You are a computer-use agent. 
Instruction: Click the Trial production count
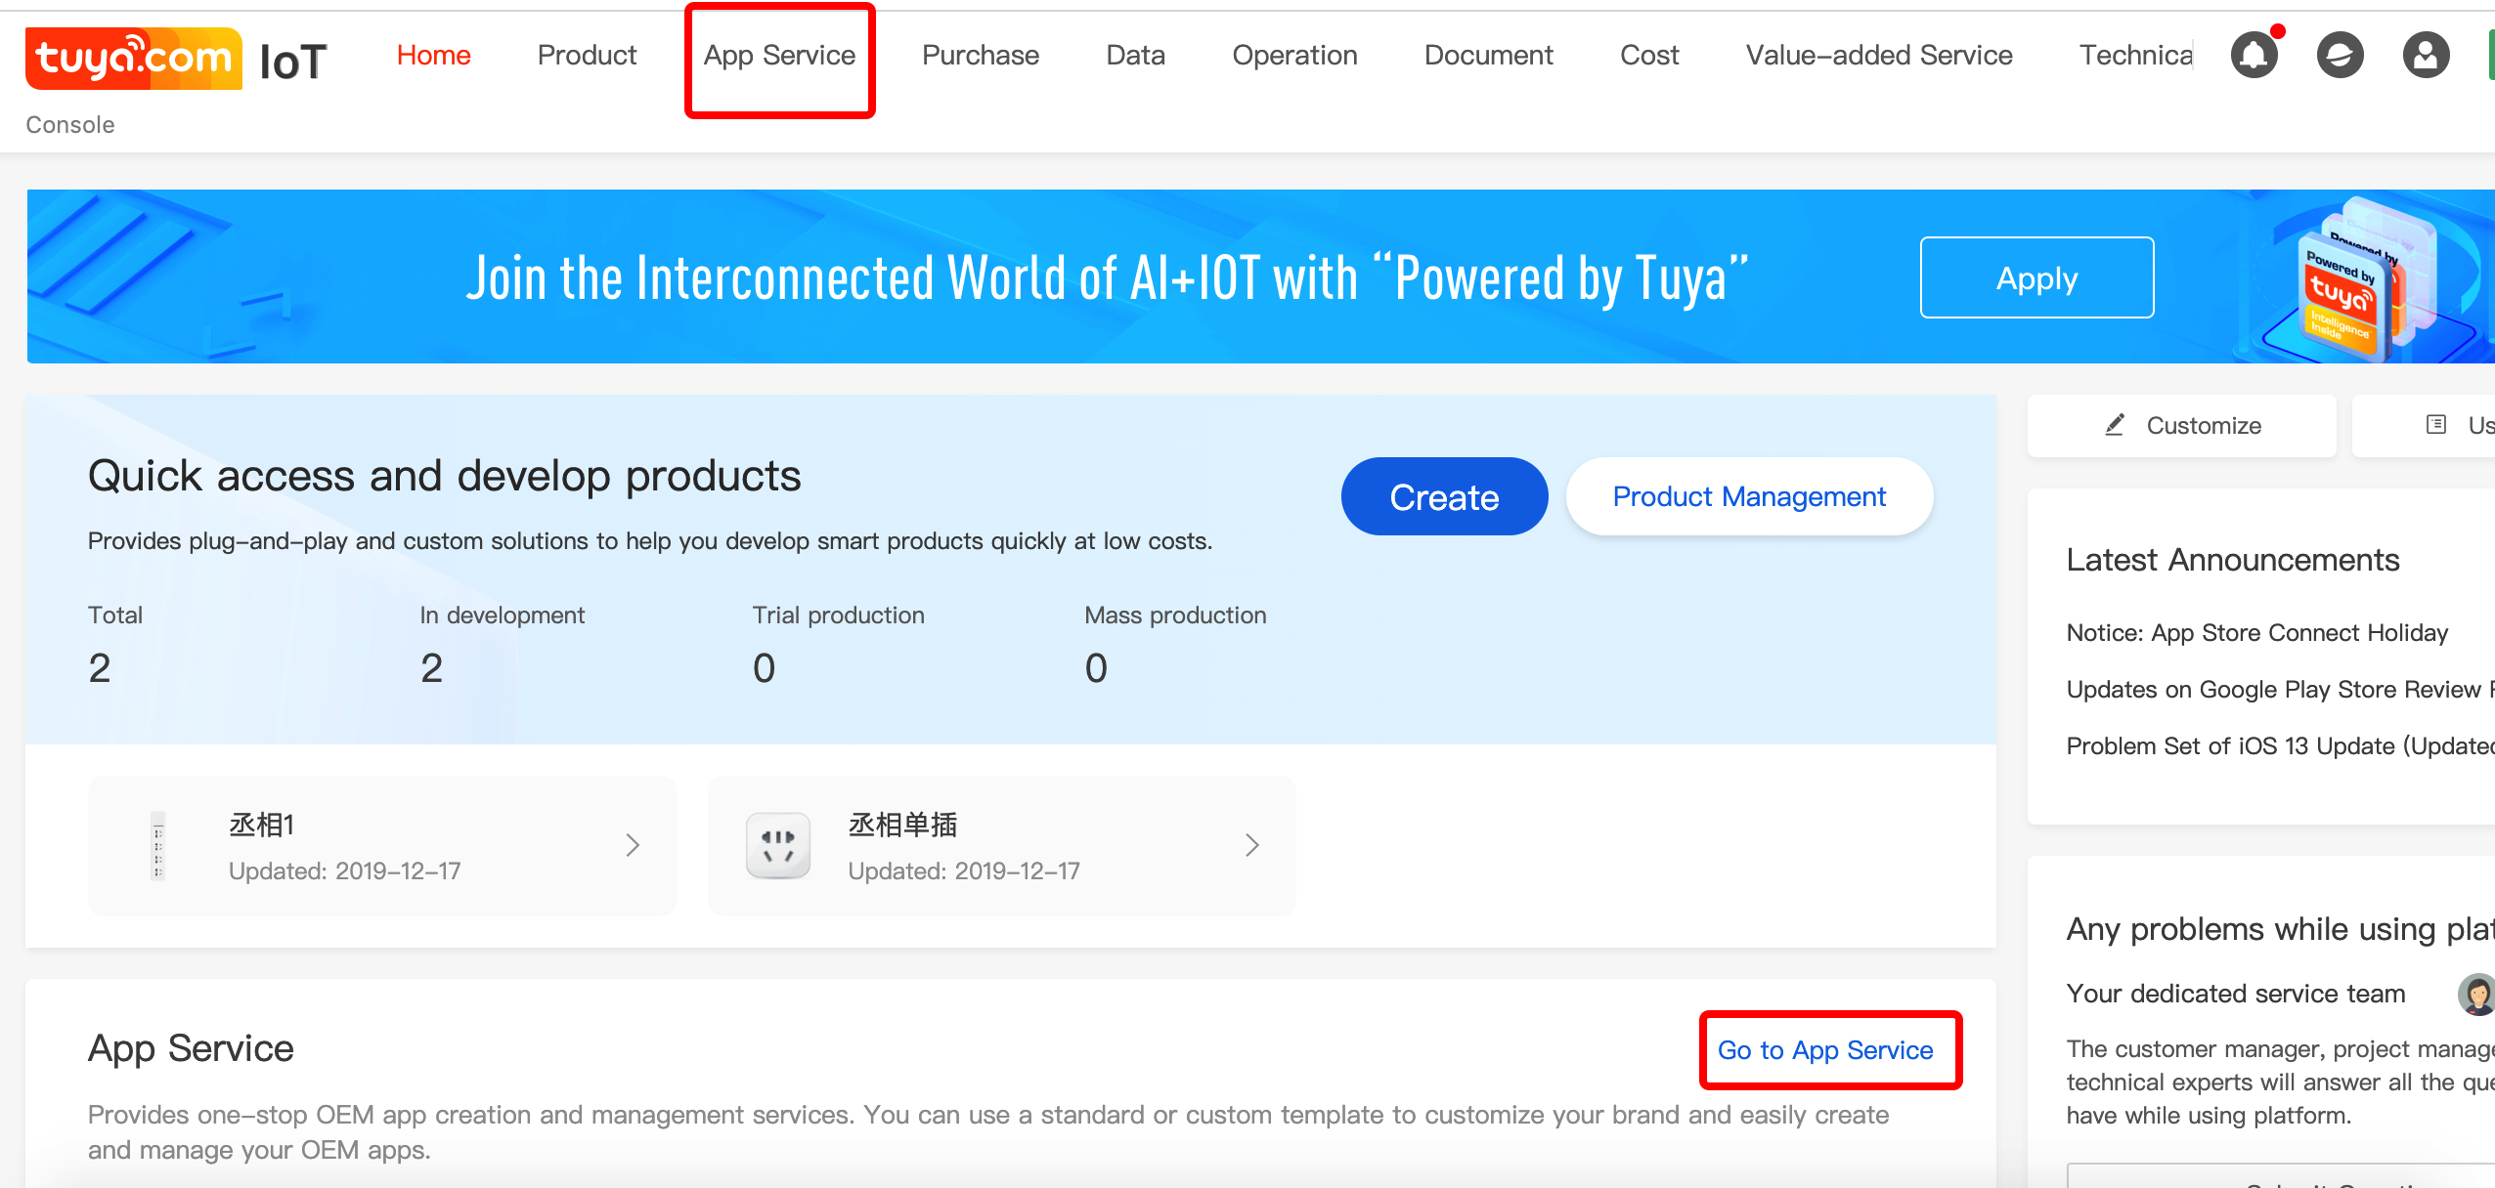765,668
